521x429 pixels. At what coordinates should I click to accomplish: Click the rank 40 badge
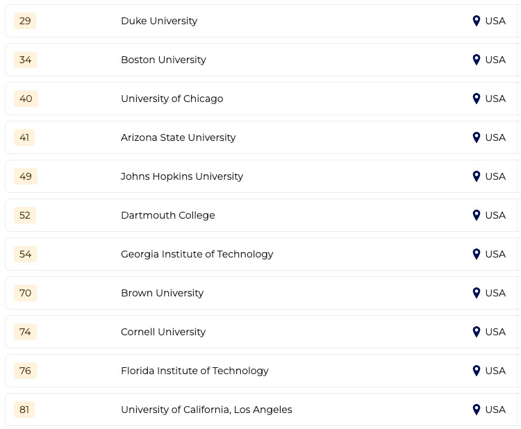coord(26,99)
